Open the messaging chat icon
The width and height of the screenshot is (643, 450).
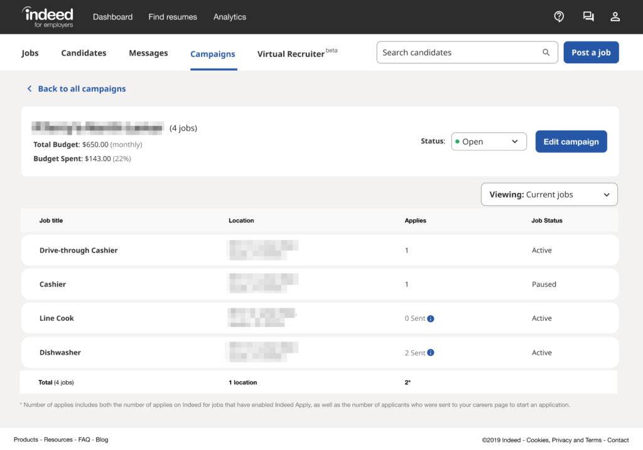tap(588, 17)
